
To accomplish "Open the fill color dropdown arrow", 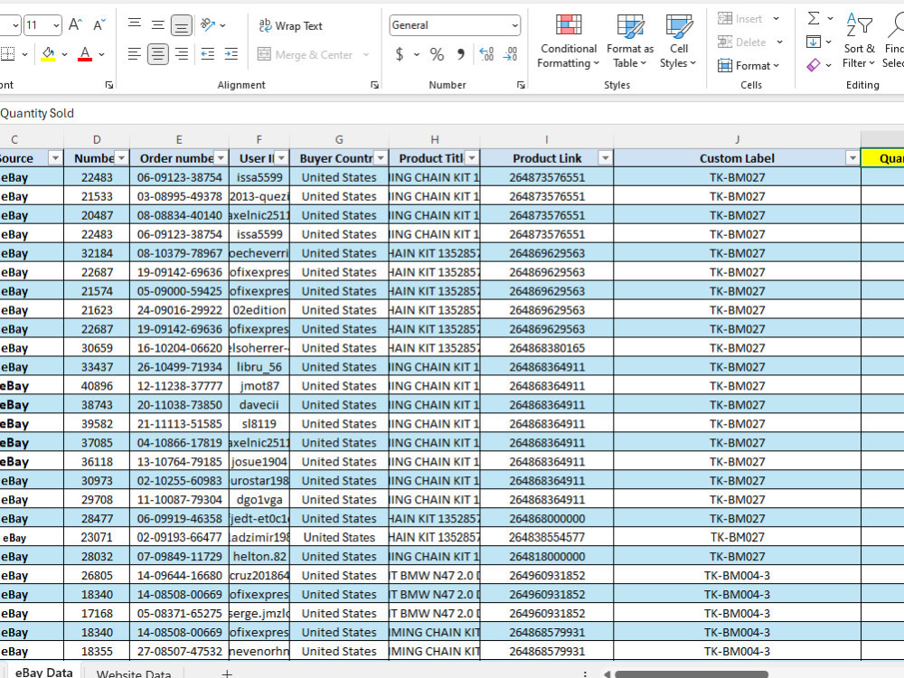I will (x=64, y=54).
